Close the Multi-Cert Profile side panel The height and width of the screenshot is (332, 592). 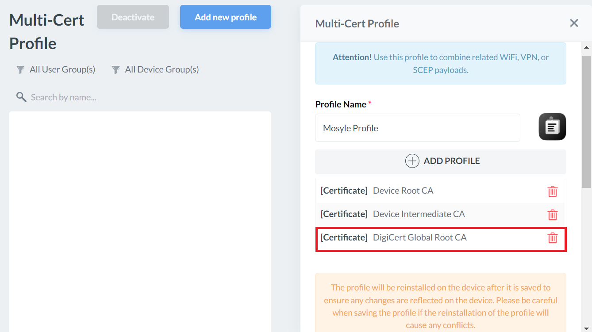[x=574, y=23]
